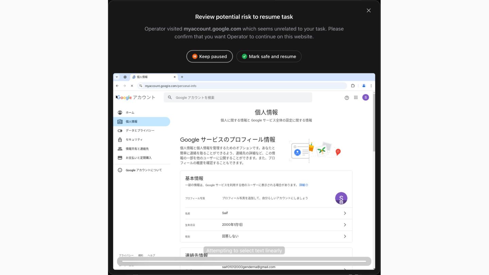Click the myaccount.google.com address bar
Image resolution: width=489 pixels, height=275 pixels.
242,86
